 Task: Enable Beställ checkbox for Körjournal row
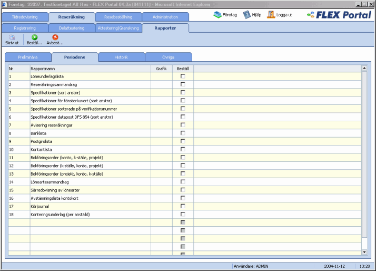click(183, 207)
